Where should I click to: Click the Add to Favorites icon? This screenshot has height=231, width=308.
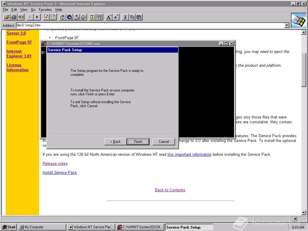click(x=100, y=17)
